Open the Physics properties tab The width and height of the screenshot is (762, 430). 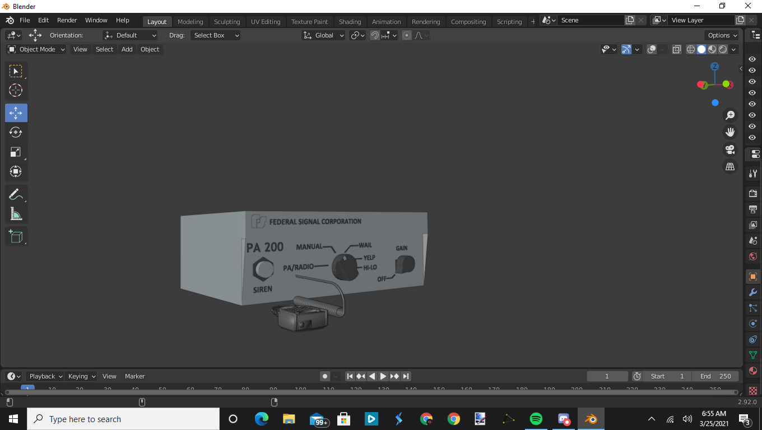[753, 324]
